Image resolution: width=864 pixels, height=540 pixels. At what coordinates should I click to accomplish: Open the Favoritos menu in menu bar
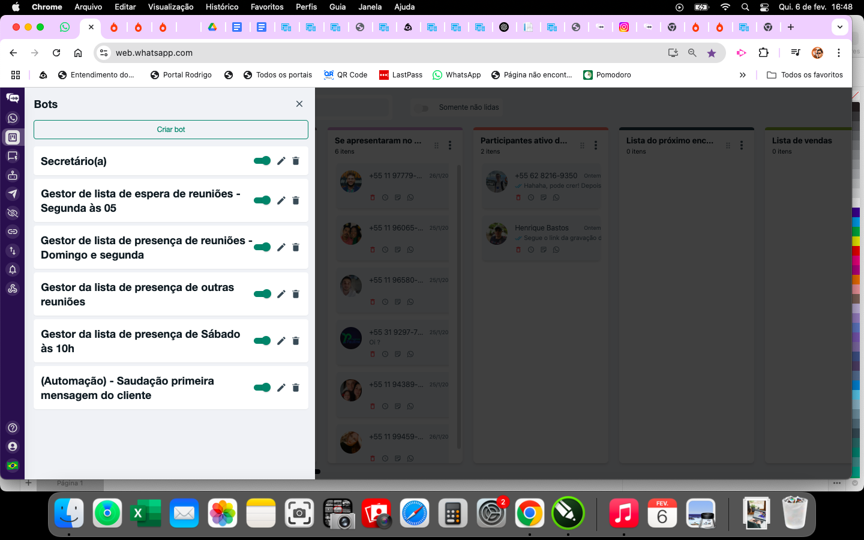pyautogui.click(x=267, y=7)
